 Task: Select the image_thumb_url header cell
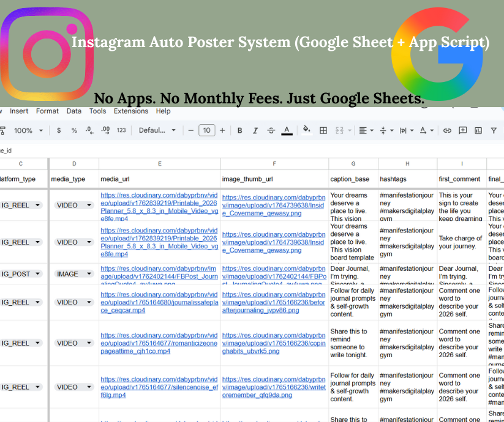tap(274, 179)
